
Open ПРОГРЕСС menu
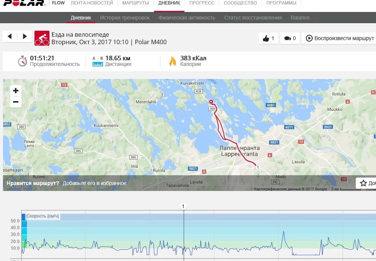(202, 3)
